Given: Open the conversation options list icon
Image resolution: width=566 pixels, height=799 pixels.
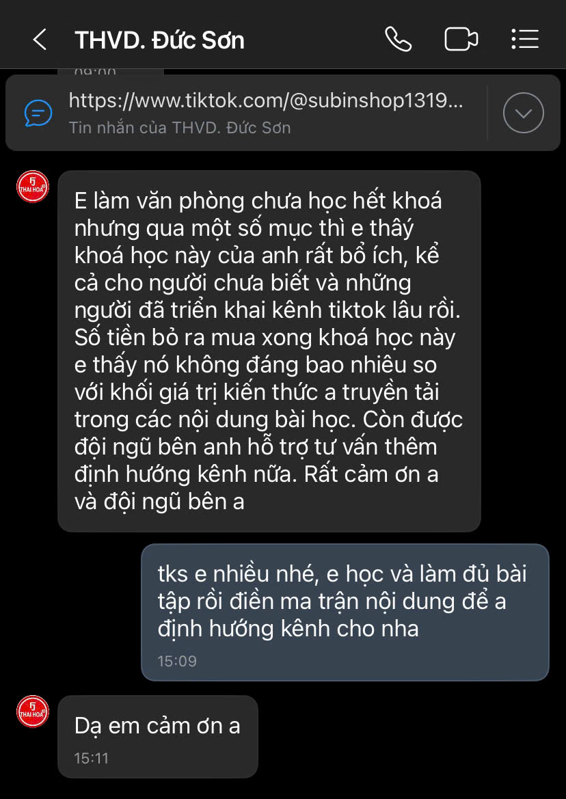Looking at the screenshot, I should 525,39.
